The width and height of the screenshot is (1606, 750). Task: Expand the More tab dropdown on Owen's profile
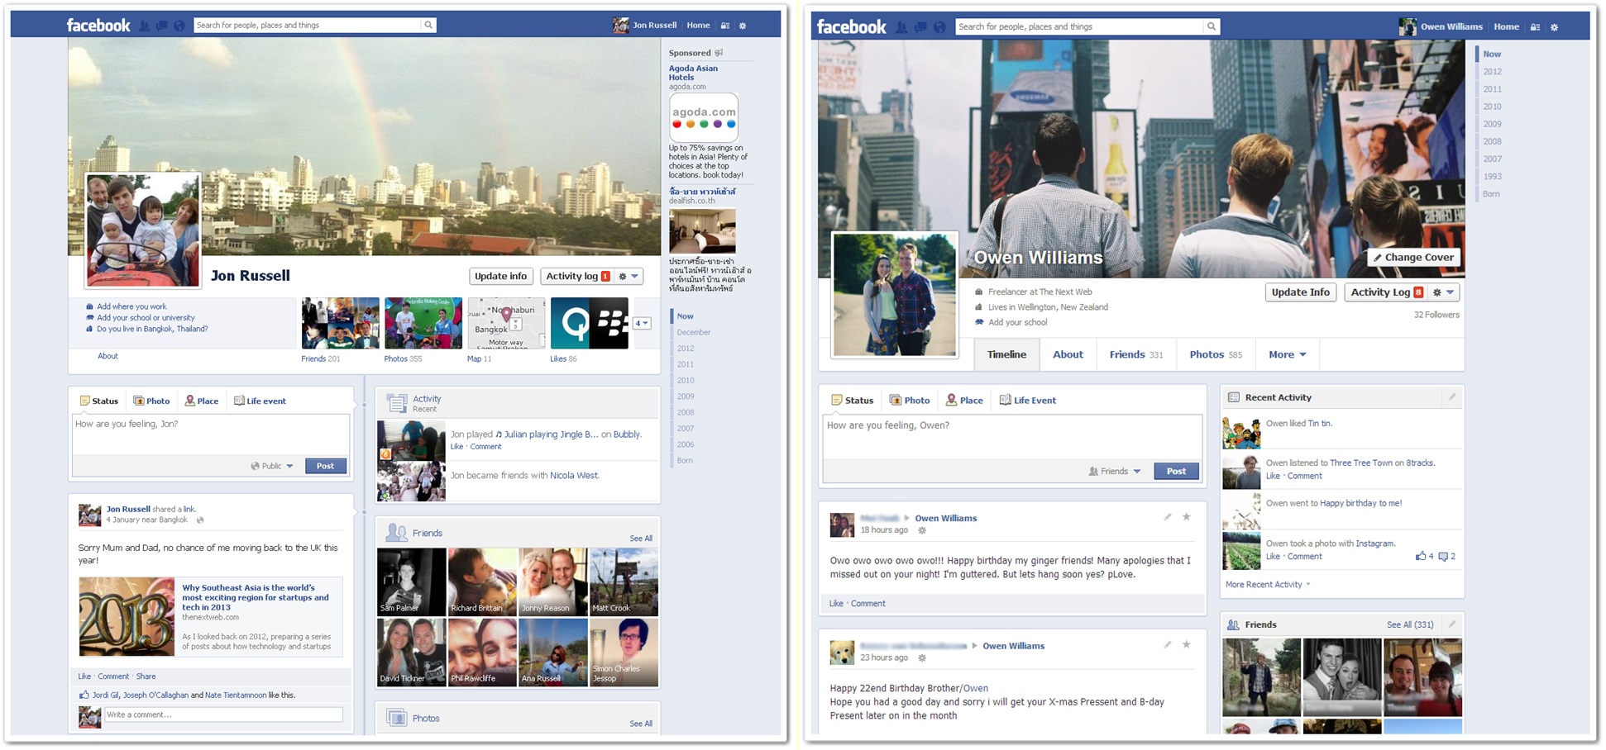(1287, 354)
